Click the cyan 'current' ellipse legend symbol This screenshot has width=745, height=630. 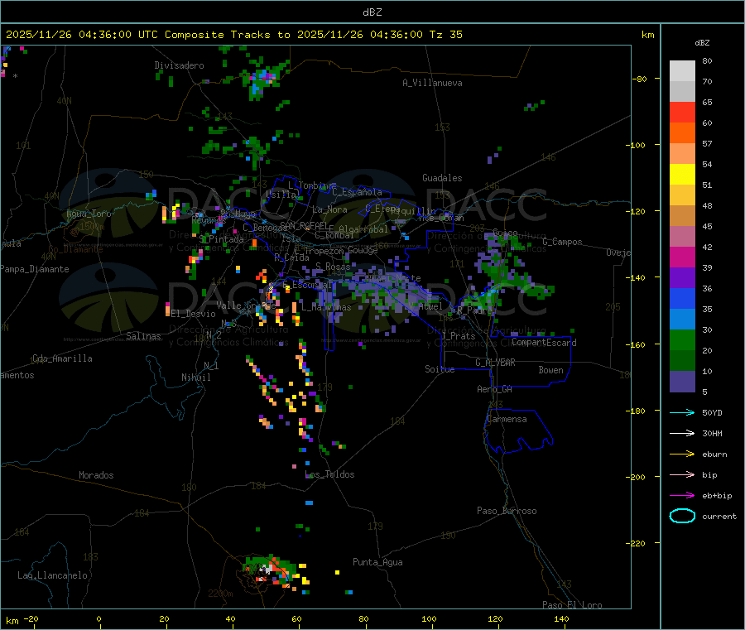682,516
